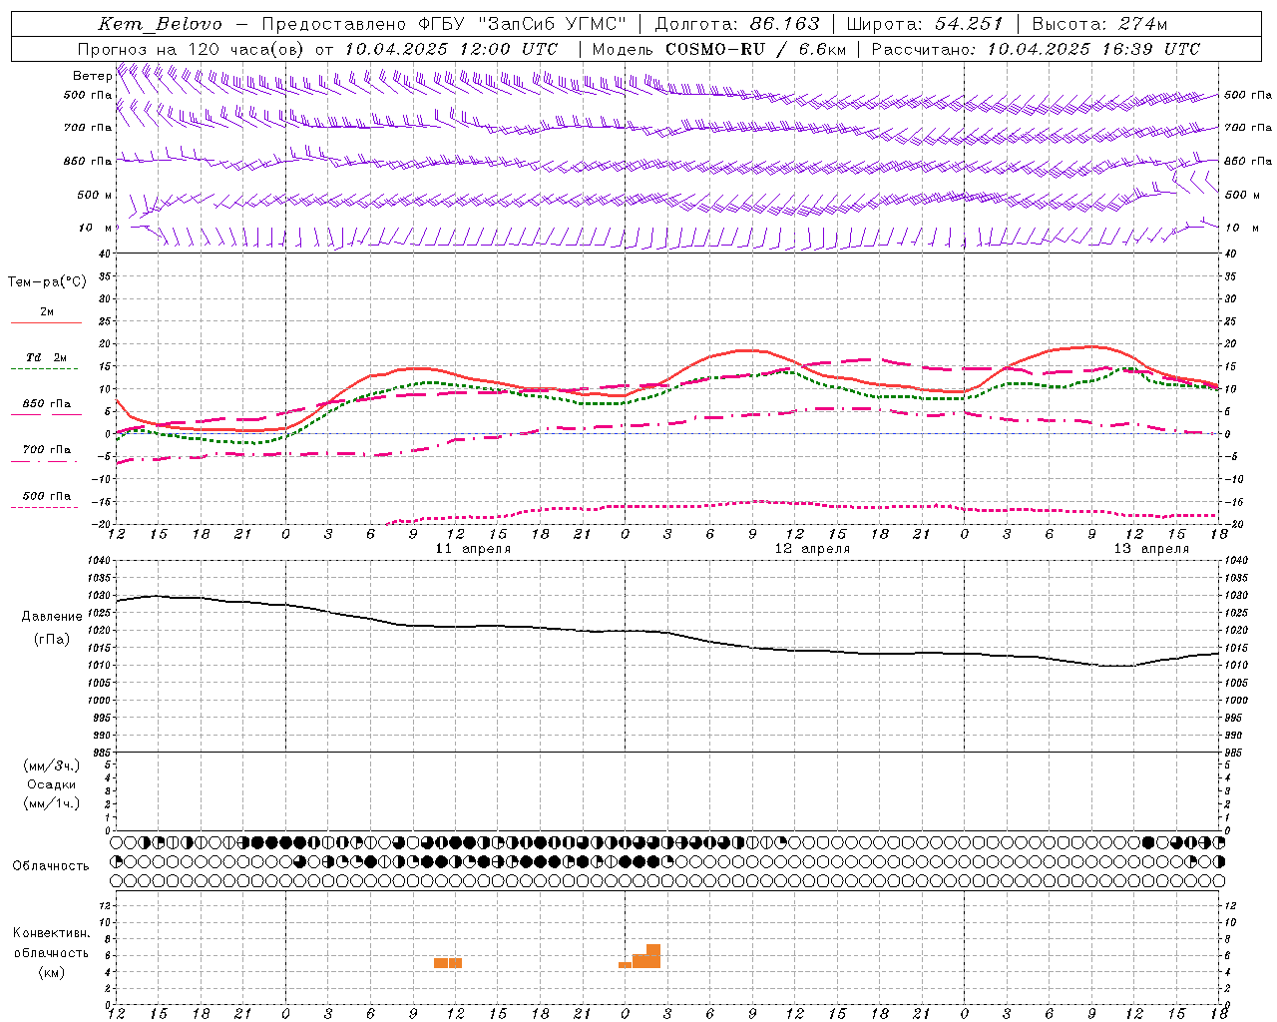
Task: Click the latitude value Широта: 54.251
Action: pyautogui.click(x=924, y=24)
